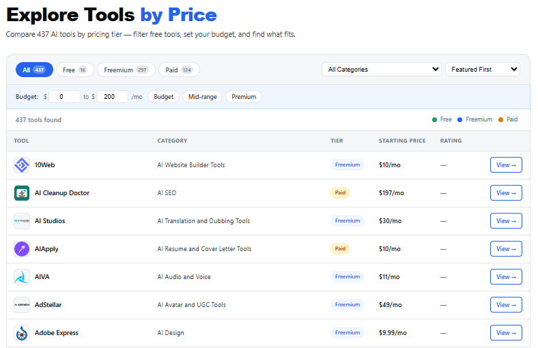Expand the All Categories dropdown
Screen dimensions: 538x348
pos(382,69)
